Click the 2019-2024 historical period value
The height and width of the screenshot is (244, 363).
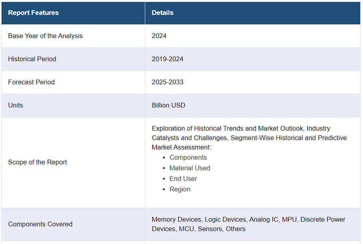tap(168, 59)
